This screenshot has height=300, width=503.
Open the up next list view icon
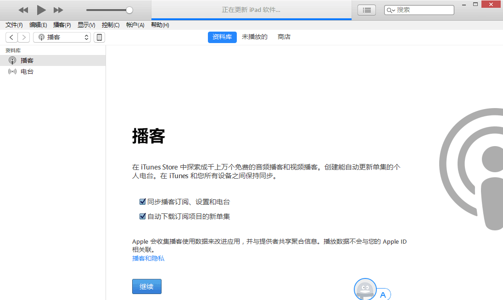[x=366, y=10]
